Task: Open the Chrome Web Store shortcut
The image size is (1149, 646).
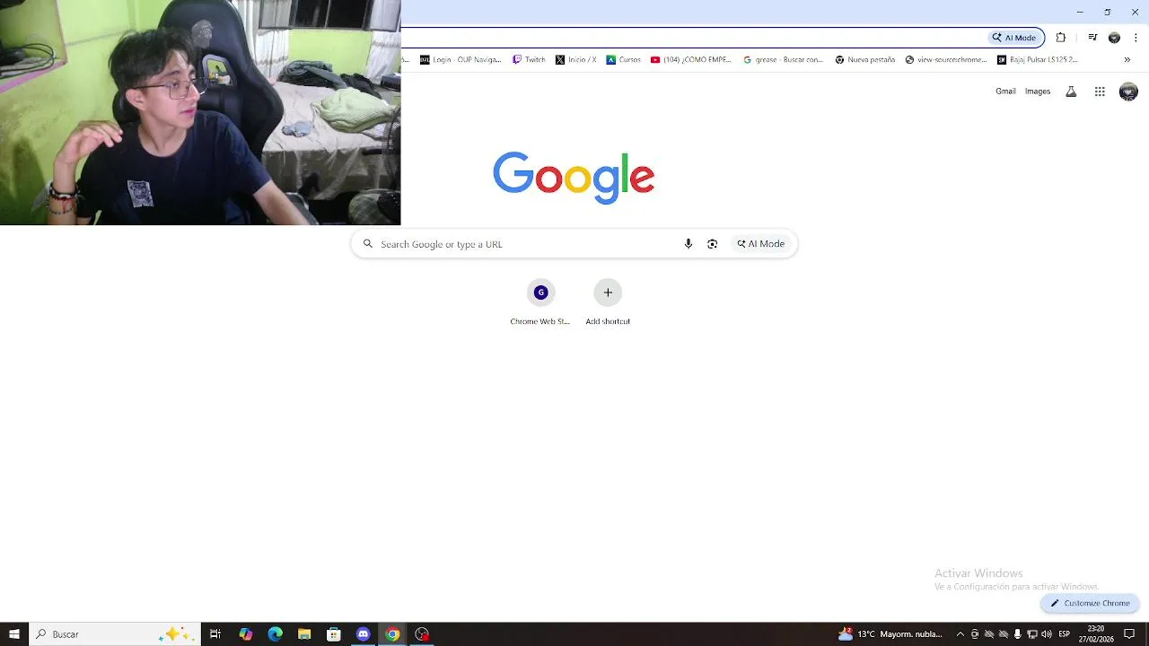Action: pos(540,302)
